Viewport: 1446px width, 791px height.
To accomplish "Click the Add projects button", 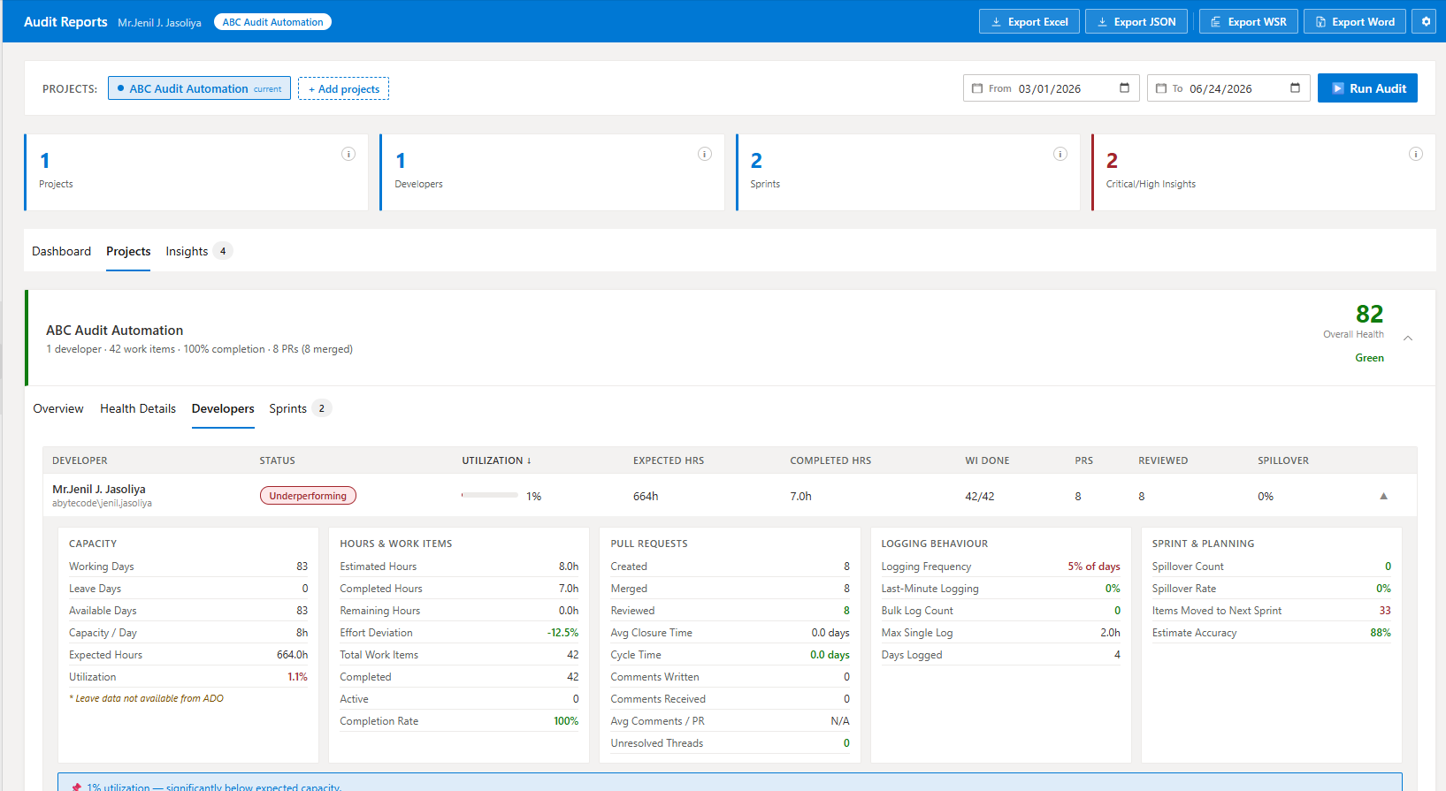I will [343, 88].
